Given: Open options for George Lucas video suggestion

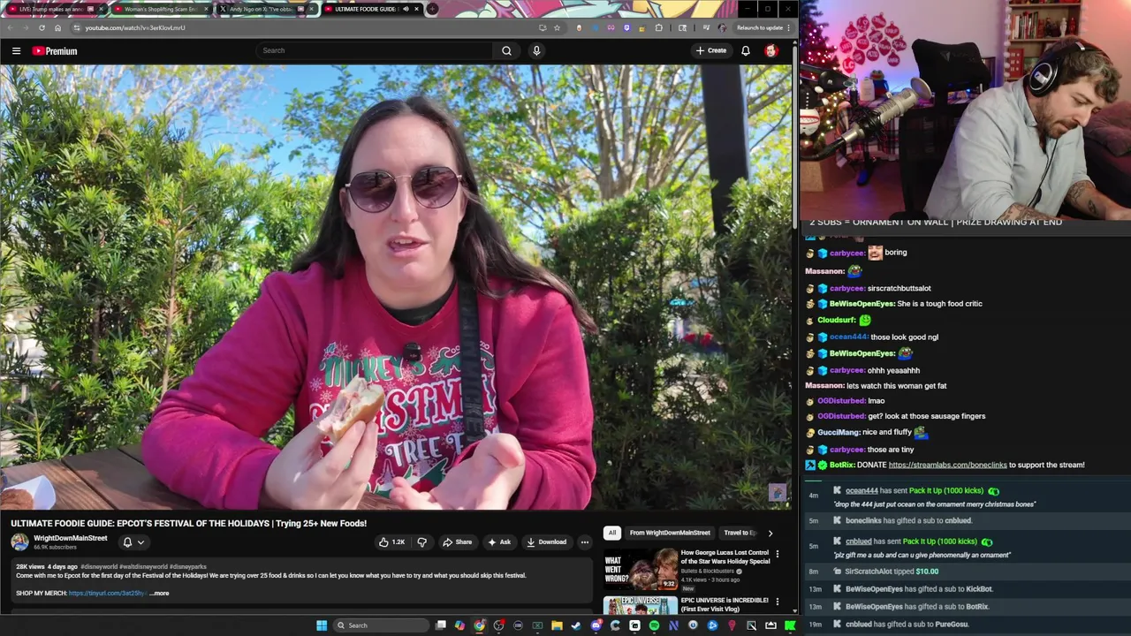Looking at the screenshot, I should pyautogui.click(x=778, y=554).
